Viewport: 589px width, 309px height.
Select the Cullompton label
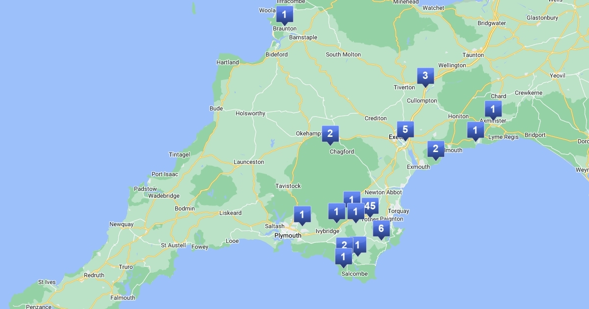pos(422,101)
